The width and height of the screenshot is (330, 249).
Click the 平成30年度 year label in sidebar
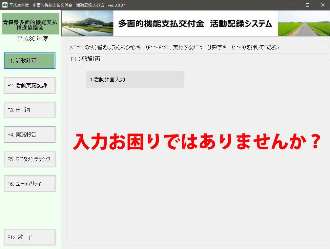point(31,39)
